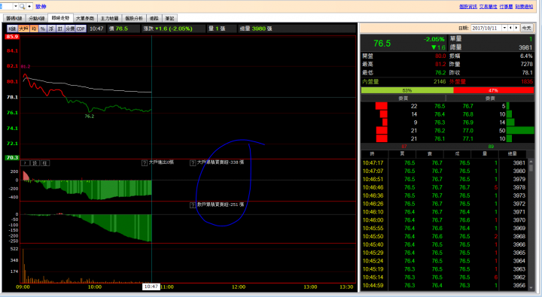The image size is (542, 297).
Task: Click the bid price 76.5 in order book
Action: [440, 106]
